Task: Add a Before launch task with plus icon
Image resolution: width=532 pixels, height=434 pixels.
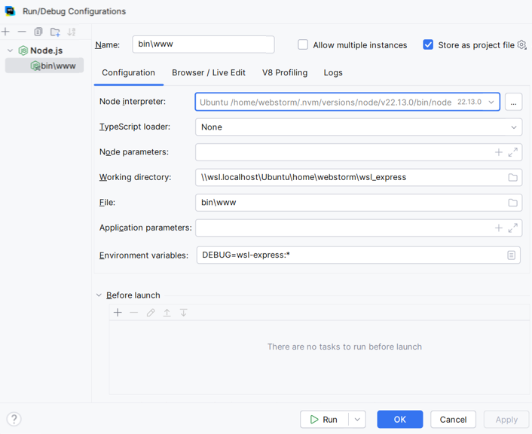Action: point(118,313)
